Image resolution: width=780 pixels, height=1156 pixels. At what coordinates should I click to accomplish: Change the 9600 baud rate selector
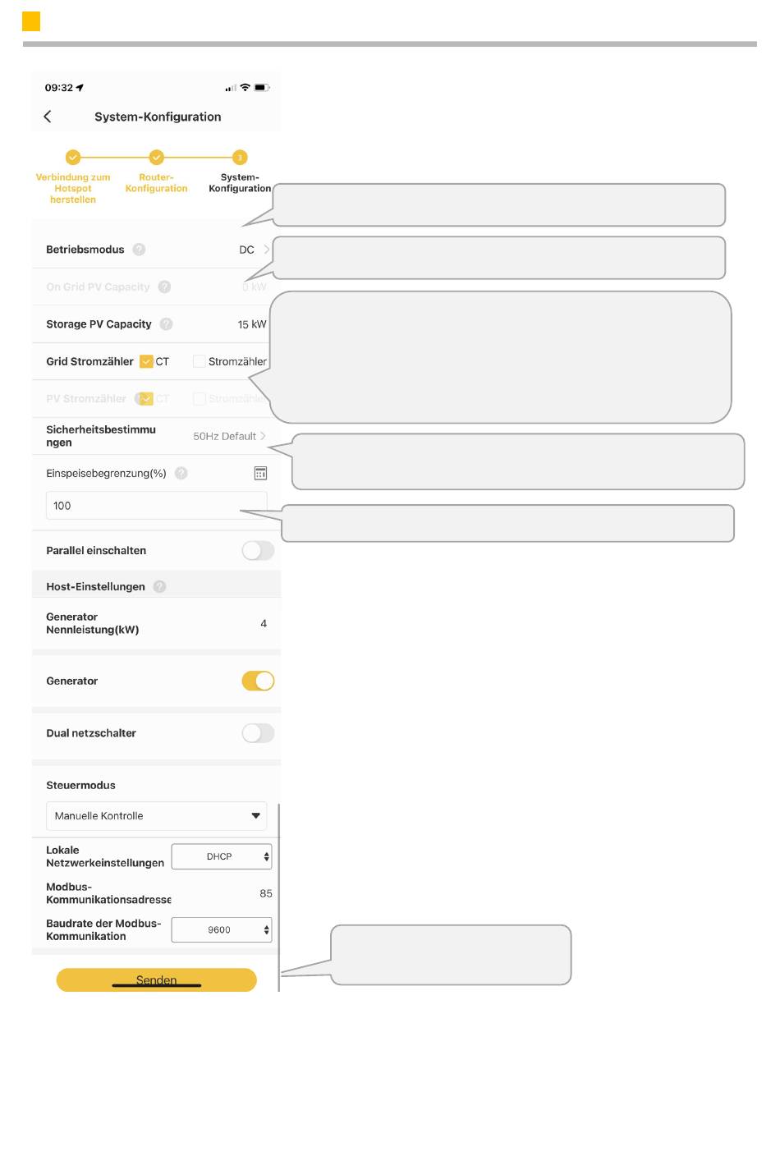click(222, 930)
